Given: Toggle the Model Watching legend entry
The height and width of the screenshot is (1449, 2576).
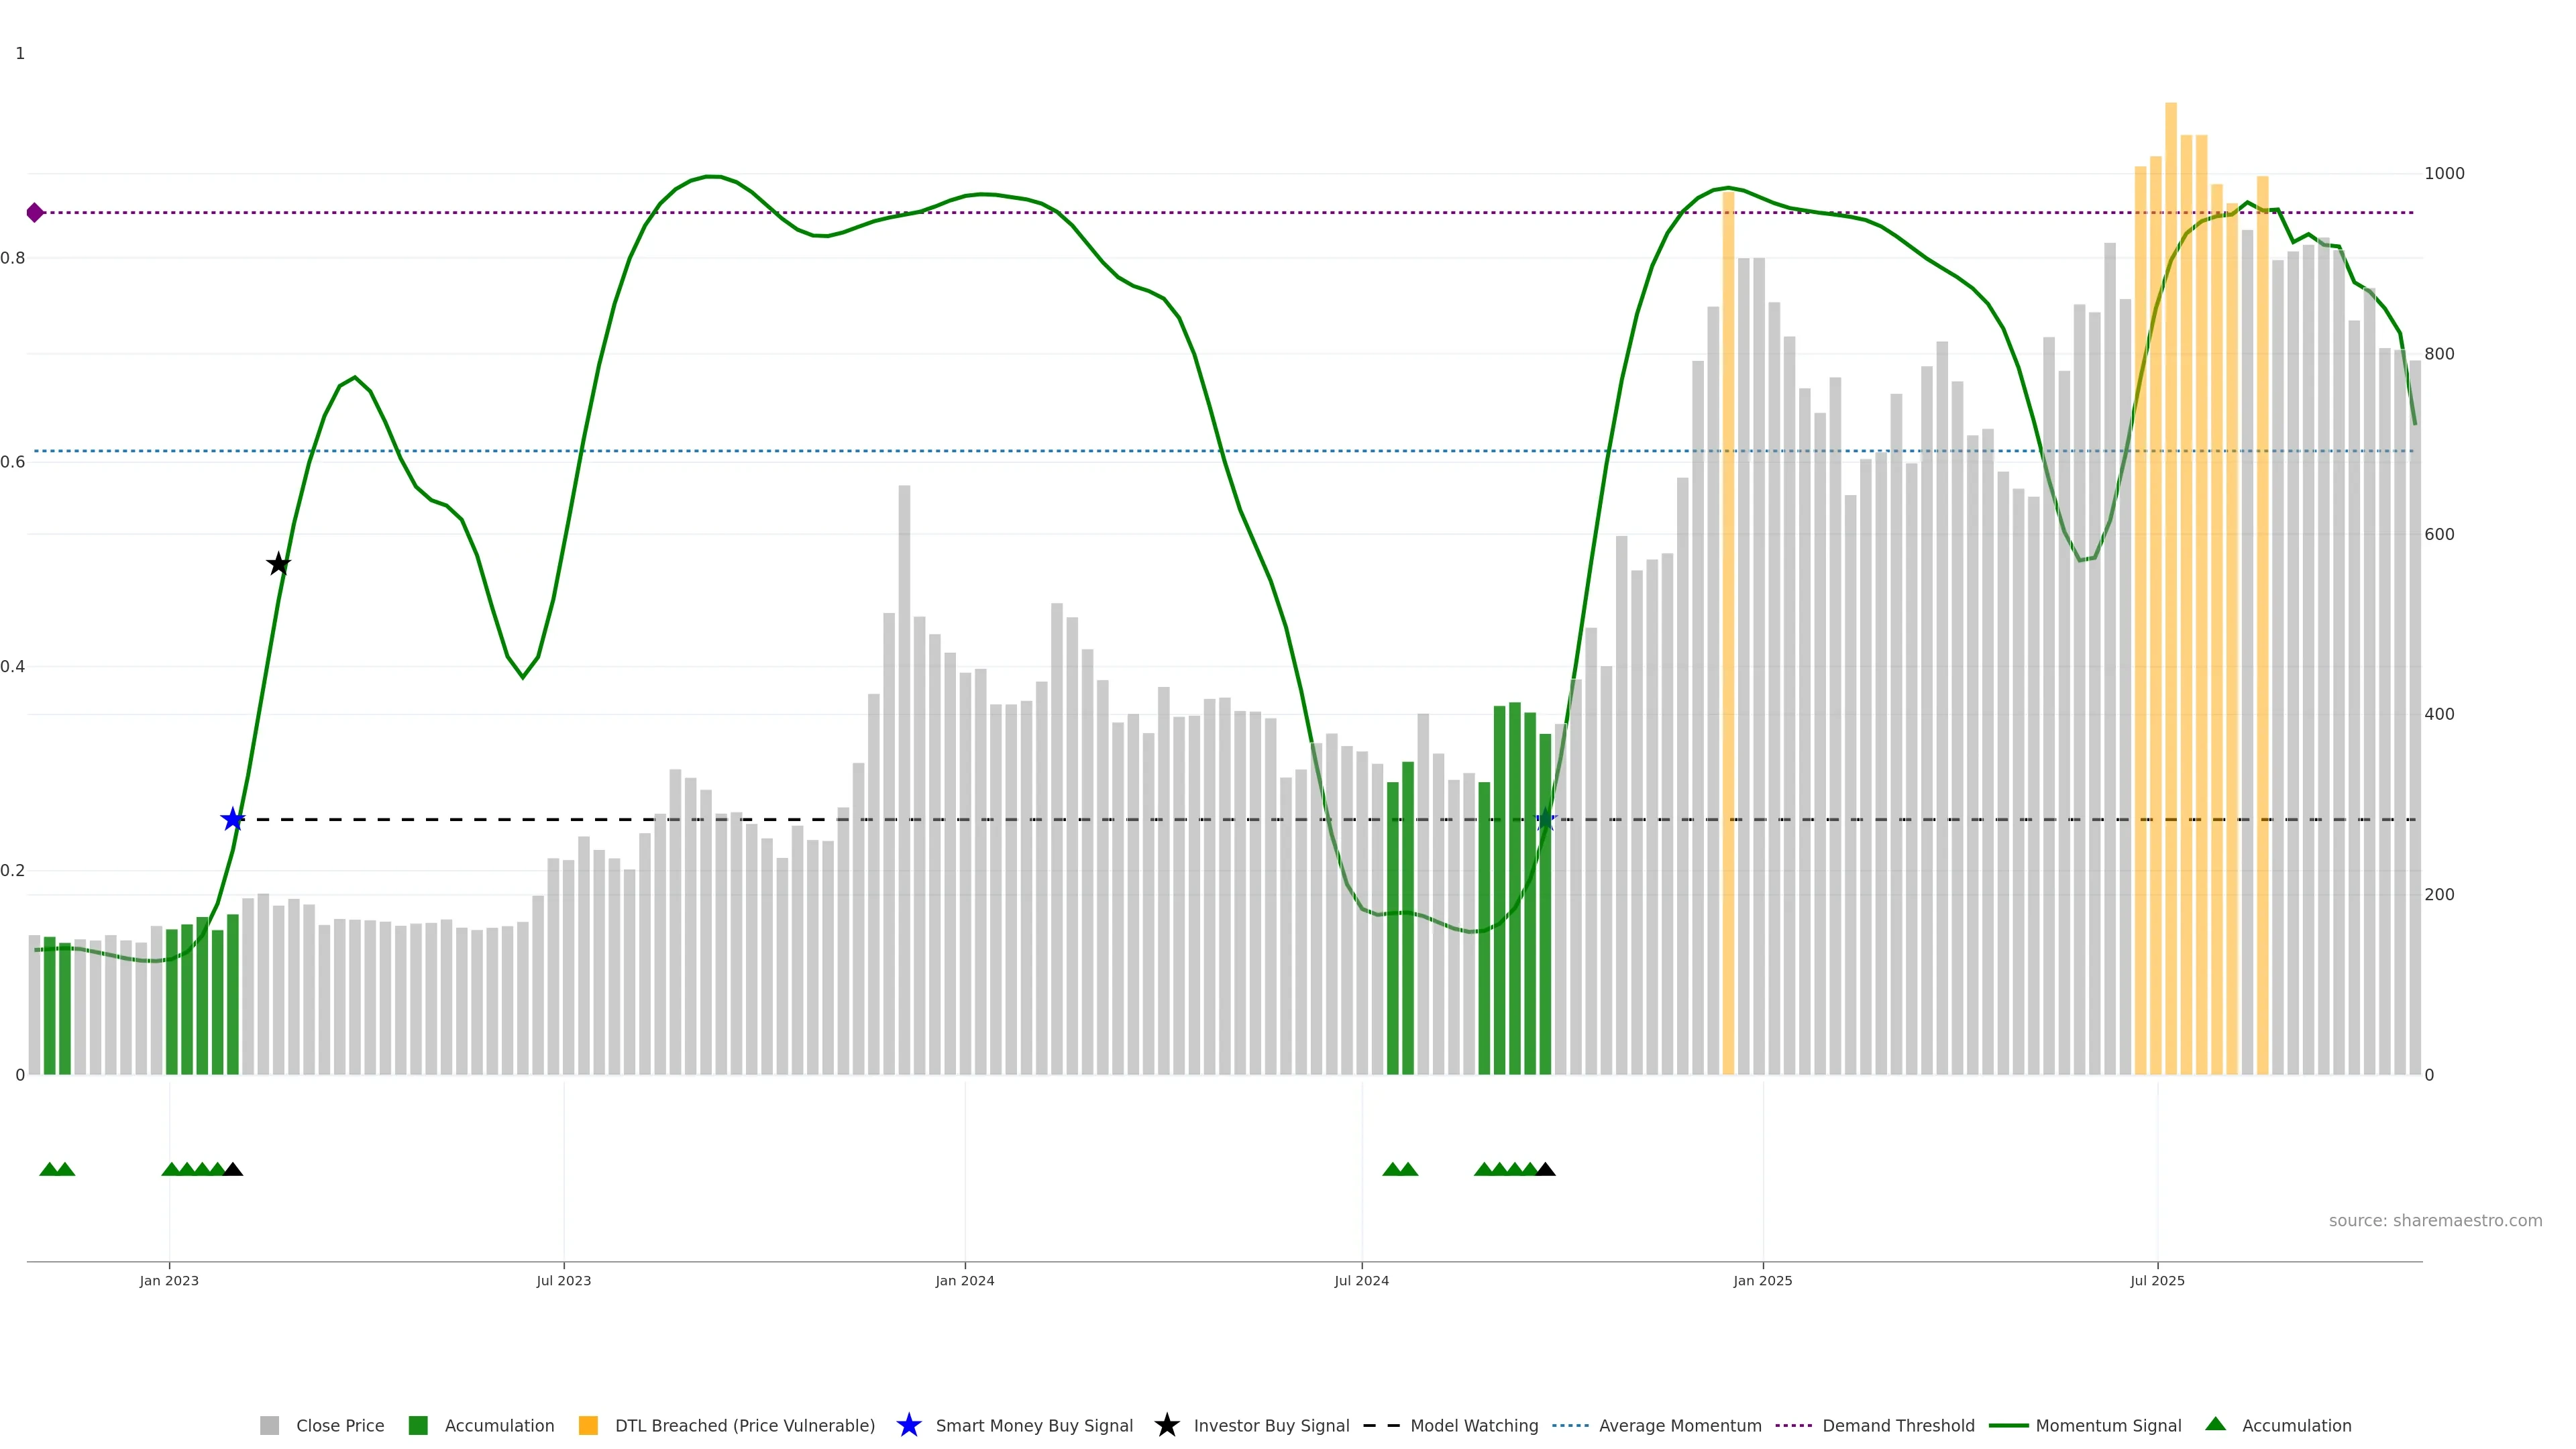Looking at the screenshot, I should pyautogui.click(x=1473, y=1426).
